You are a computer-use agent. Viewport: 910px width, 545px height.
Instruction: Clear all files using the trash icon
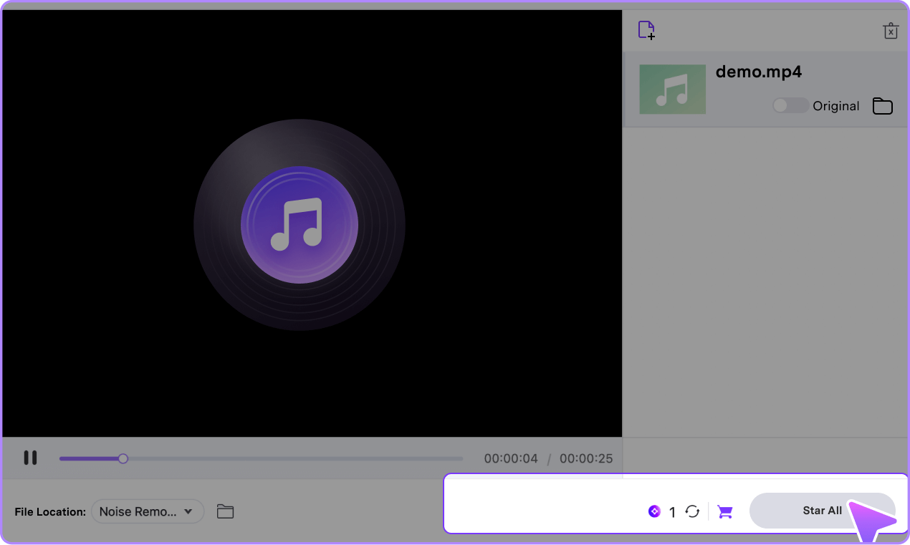(891, 31)
